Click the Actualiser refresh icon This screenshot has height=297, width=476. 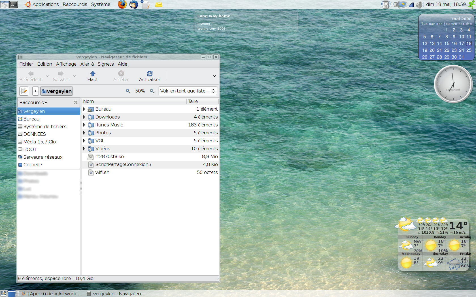click(150, 74)
